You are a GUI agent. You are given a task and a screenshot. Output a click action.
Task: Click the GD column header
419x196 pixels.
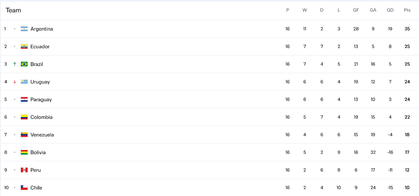(390, 10)
